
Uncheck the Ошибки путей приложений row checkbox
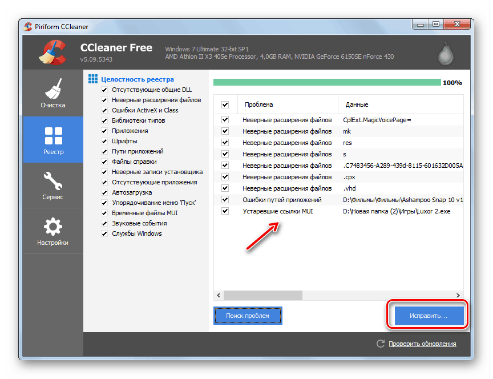[x=225, y=199]
